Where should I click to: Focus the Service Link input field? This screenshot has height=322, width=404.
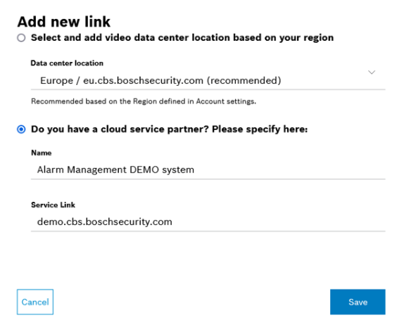click(x=208, y=222)
